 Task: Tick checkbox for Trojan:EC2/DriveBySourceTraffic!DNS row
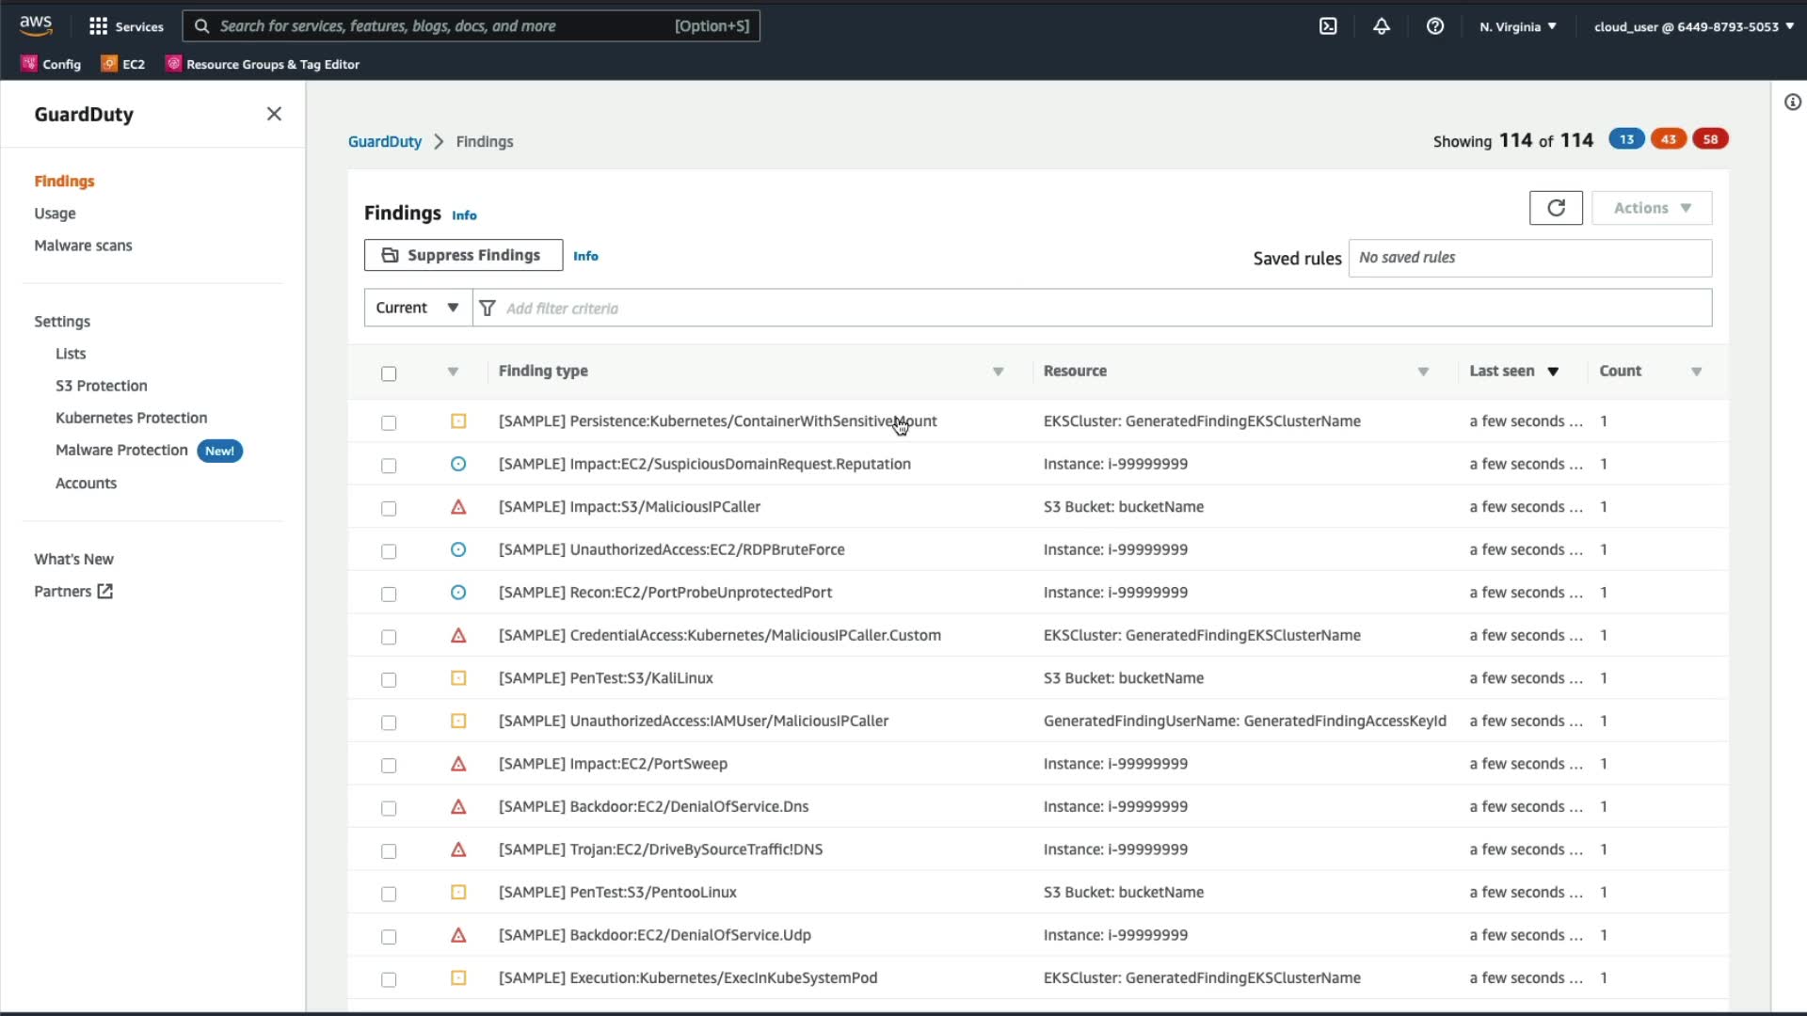(389, 850)
